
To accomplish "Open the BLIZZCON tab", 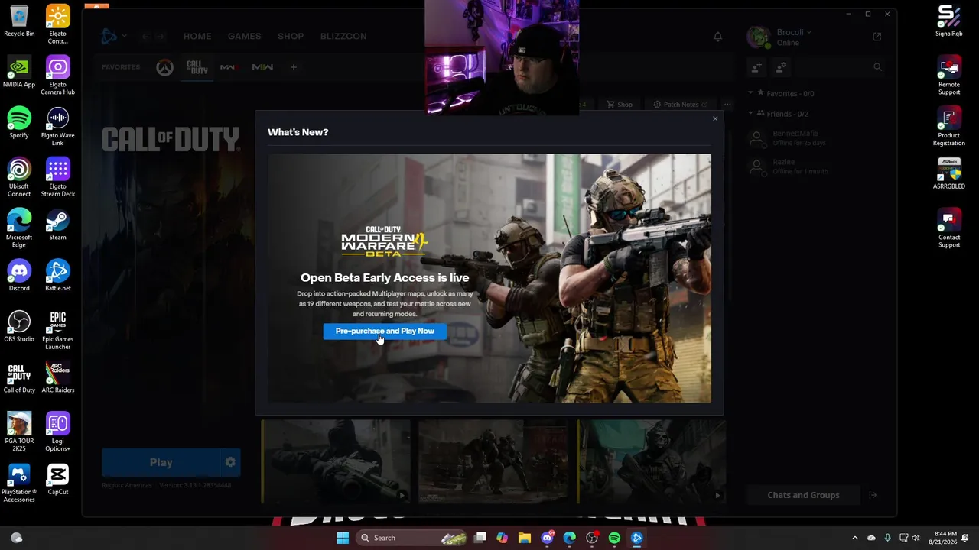I will point(343,36).
